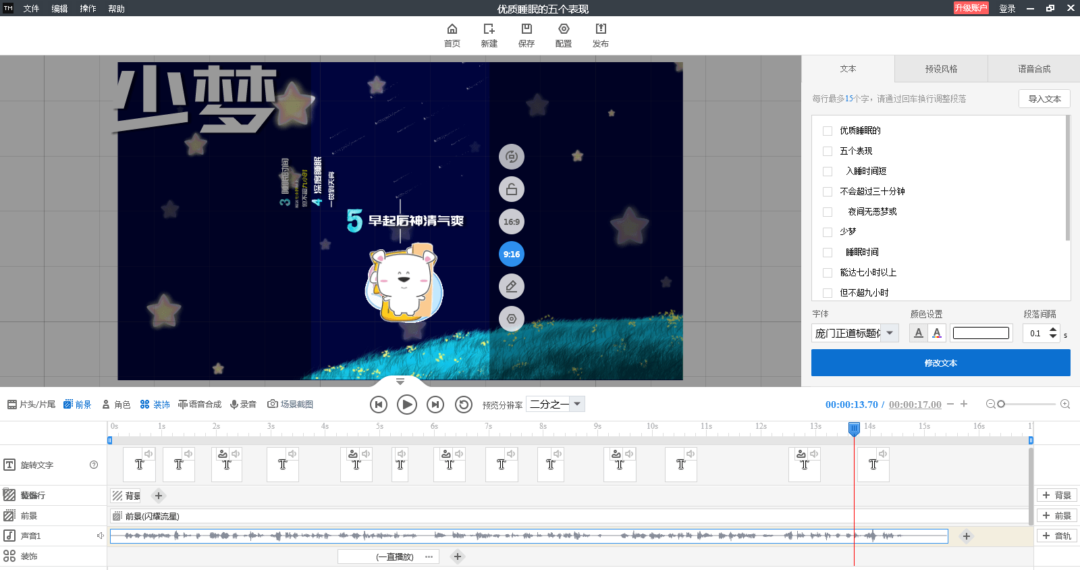Click the 登录 login link
The height and width of the screenshot is (570, 1080).
tap(1007, 9)
